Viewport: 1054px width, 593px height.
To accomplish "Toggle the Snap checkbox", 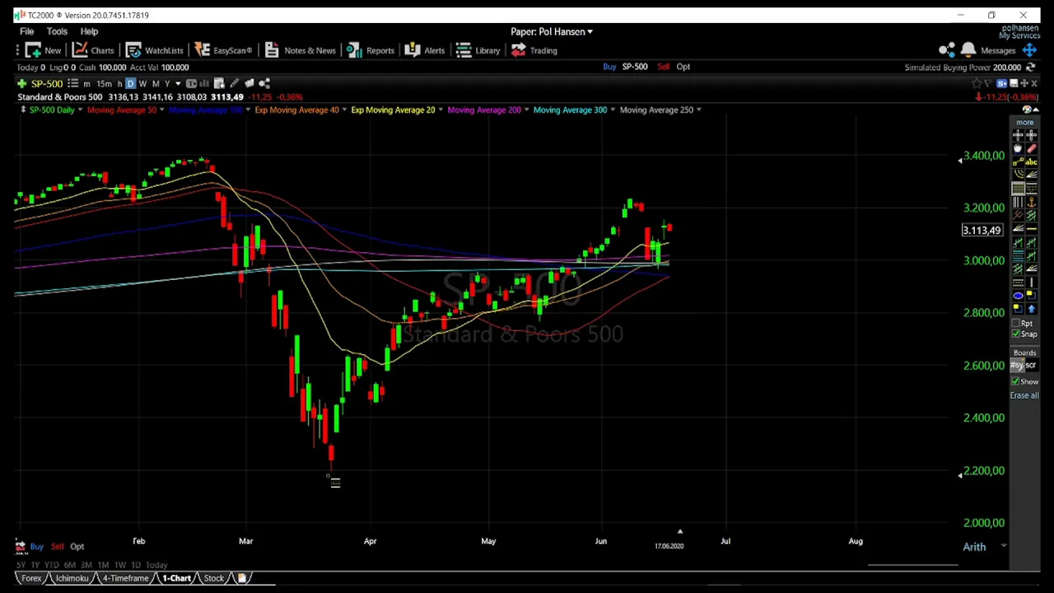I will 1017,334.
